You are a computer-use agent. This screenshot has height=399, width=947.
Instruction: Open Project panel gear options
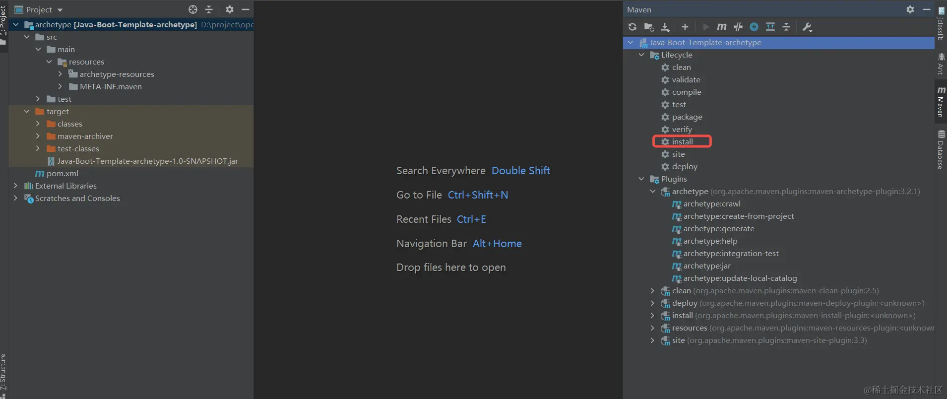tap(230, 9)
